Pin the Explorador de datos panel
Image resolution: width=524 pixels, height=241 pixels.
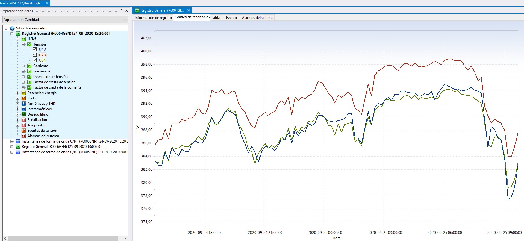point(122,11)
